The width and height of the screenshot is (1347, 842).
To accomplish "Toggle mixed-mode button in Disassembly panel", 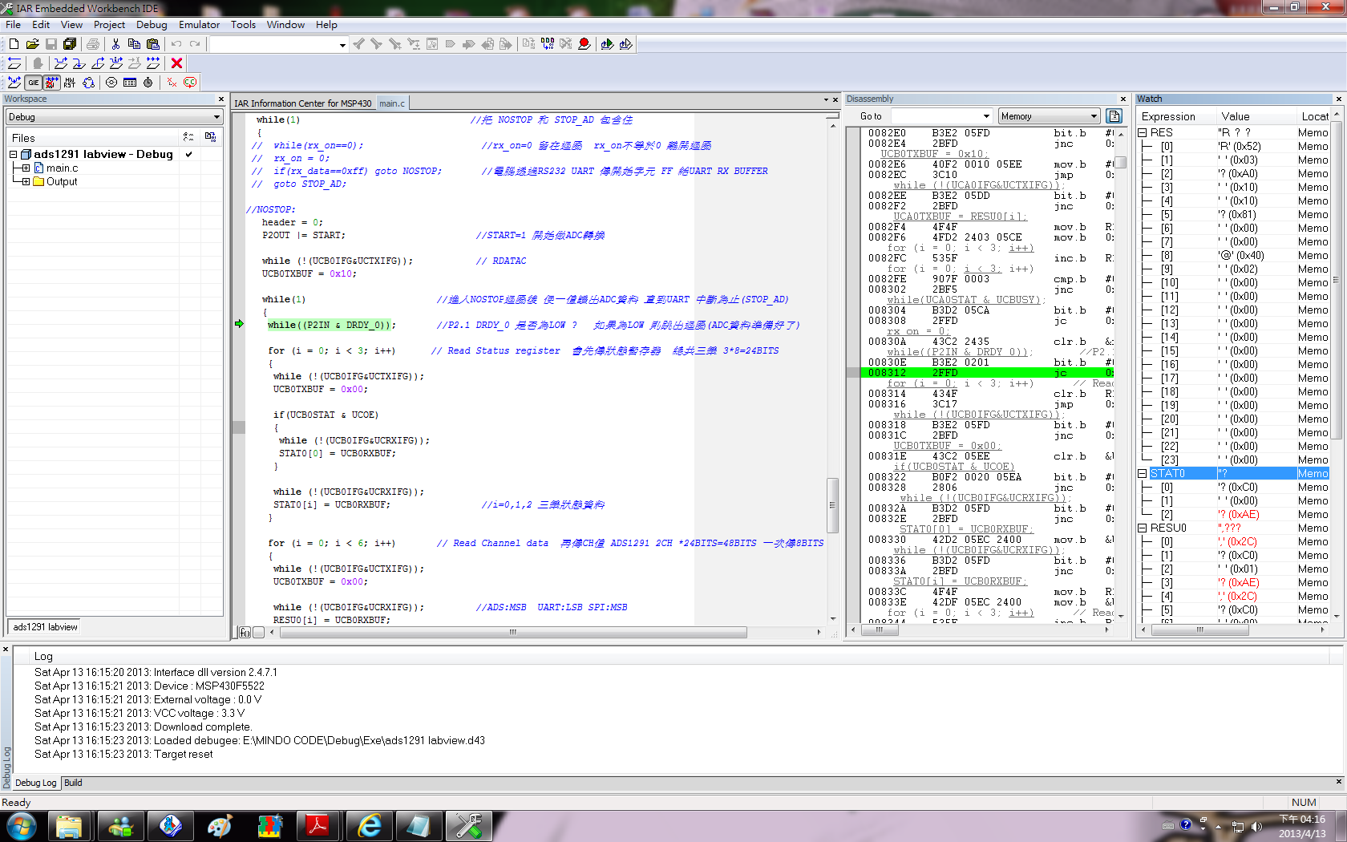I will [1114, 116].
